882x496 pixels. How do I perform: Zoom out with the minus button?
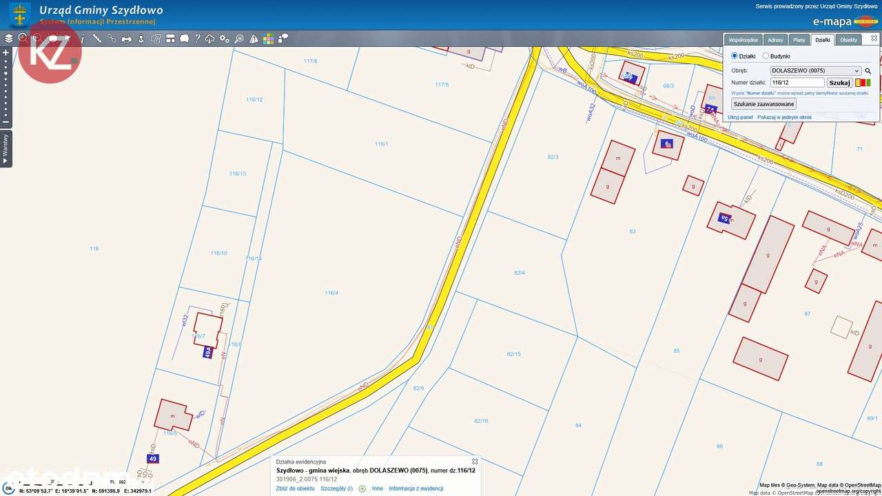tap(6, 123)
